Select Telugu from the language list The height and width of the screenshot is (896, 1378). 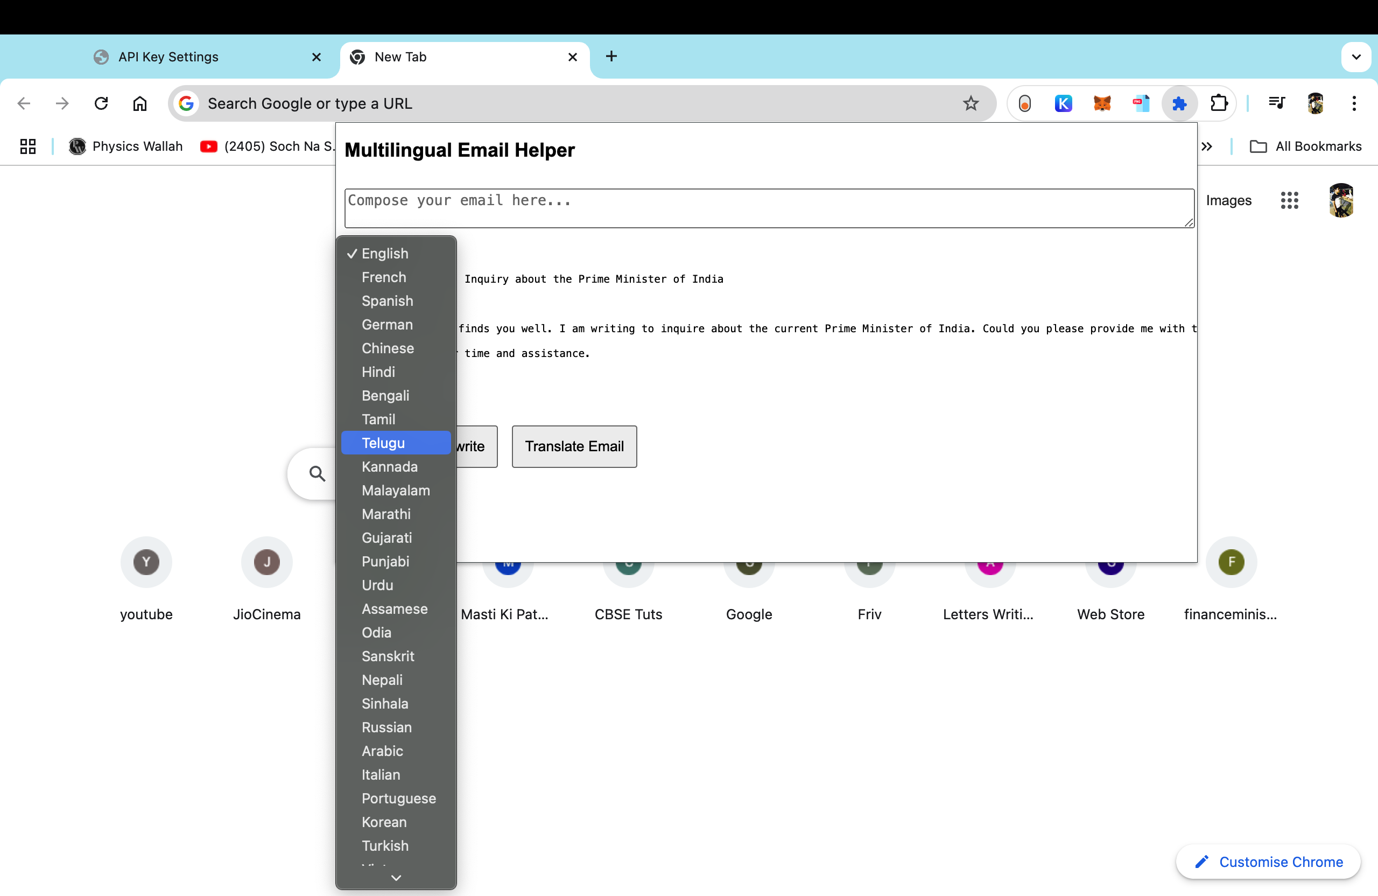(383, 443)
